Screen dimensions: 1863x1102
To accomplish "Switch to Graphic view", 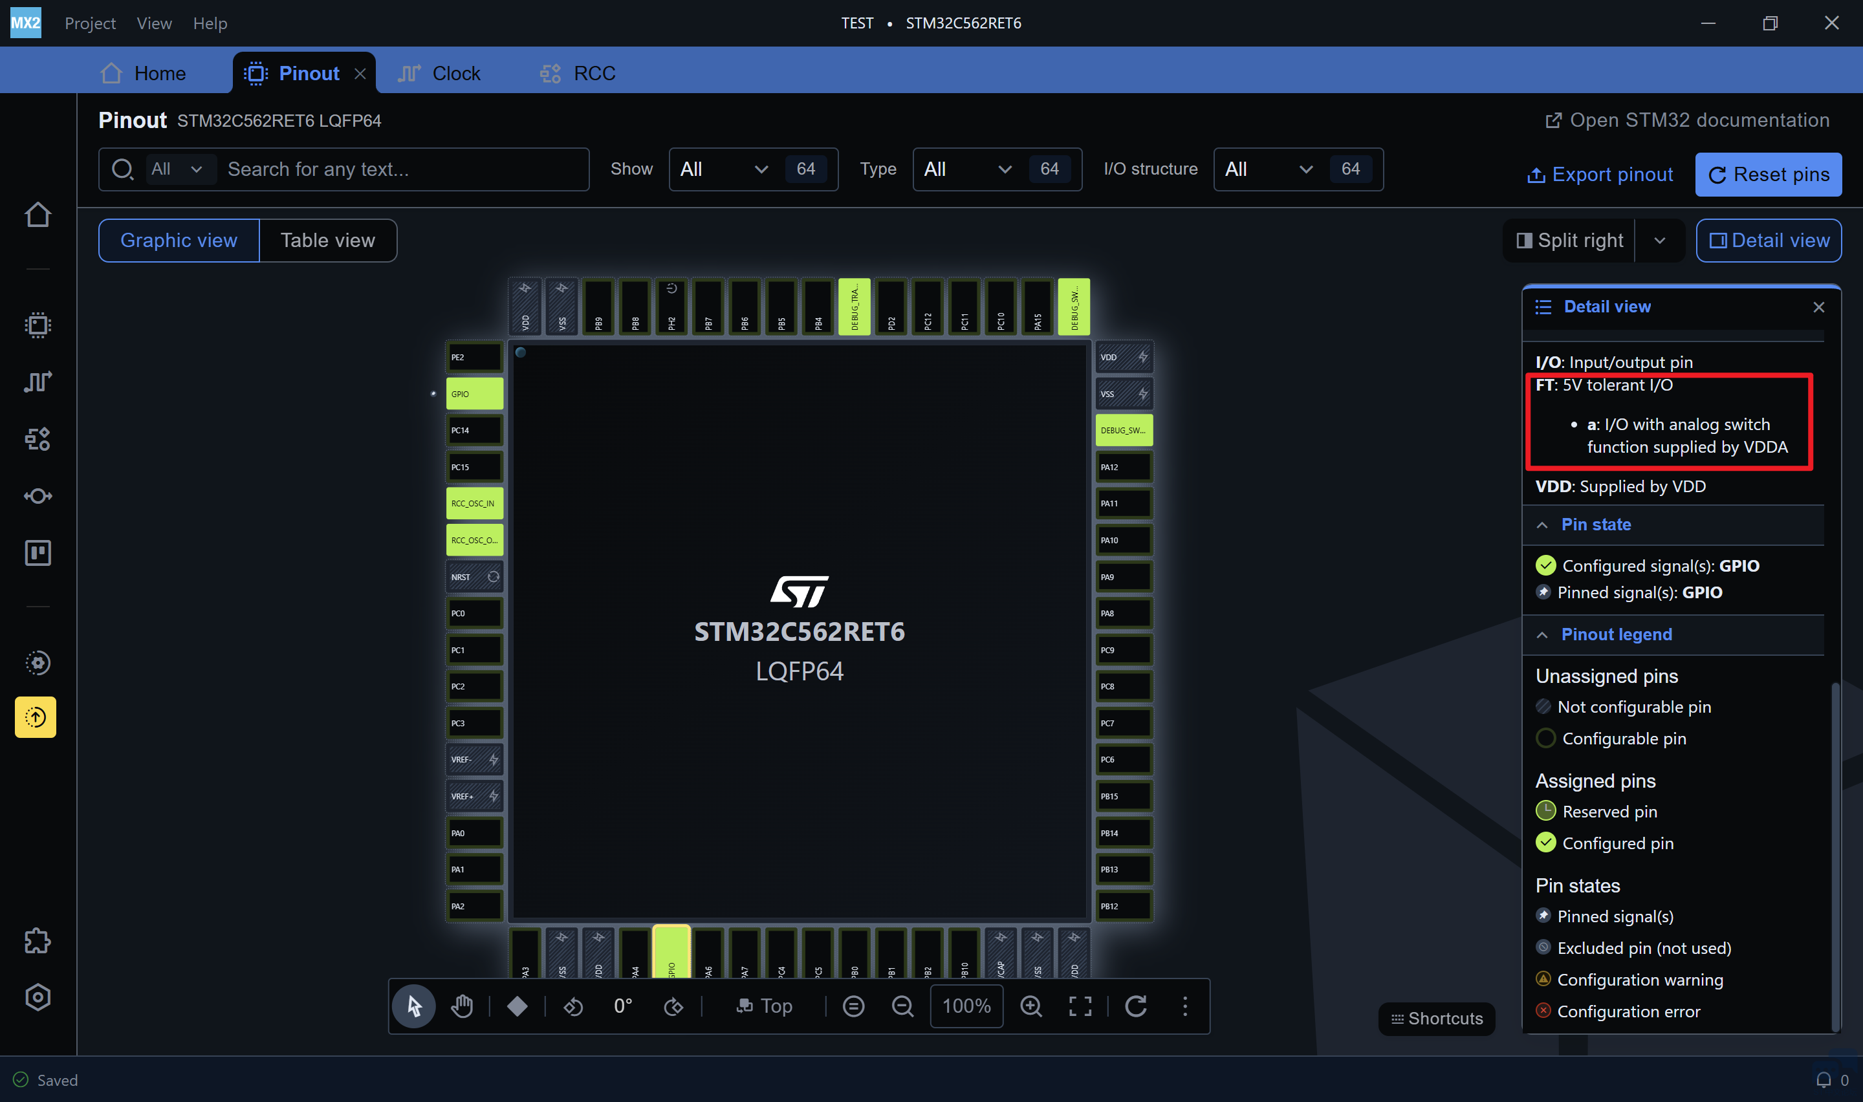I will (x=179, y=241).
